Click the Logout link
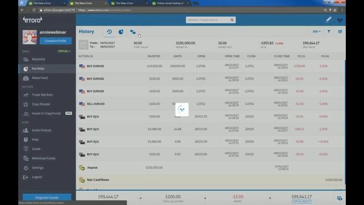The width and height of the screenshot is (364, 205). click(37, 177)
